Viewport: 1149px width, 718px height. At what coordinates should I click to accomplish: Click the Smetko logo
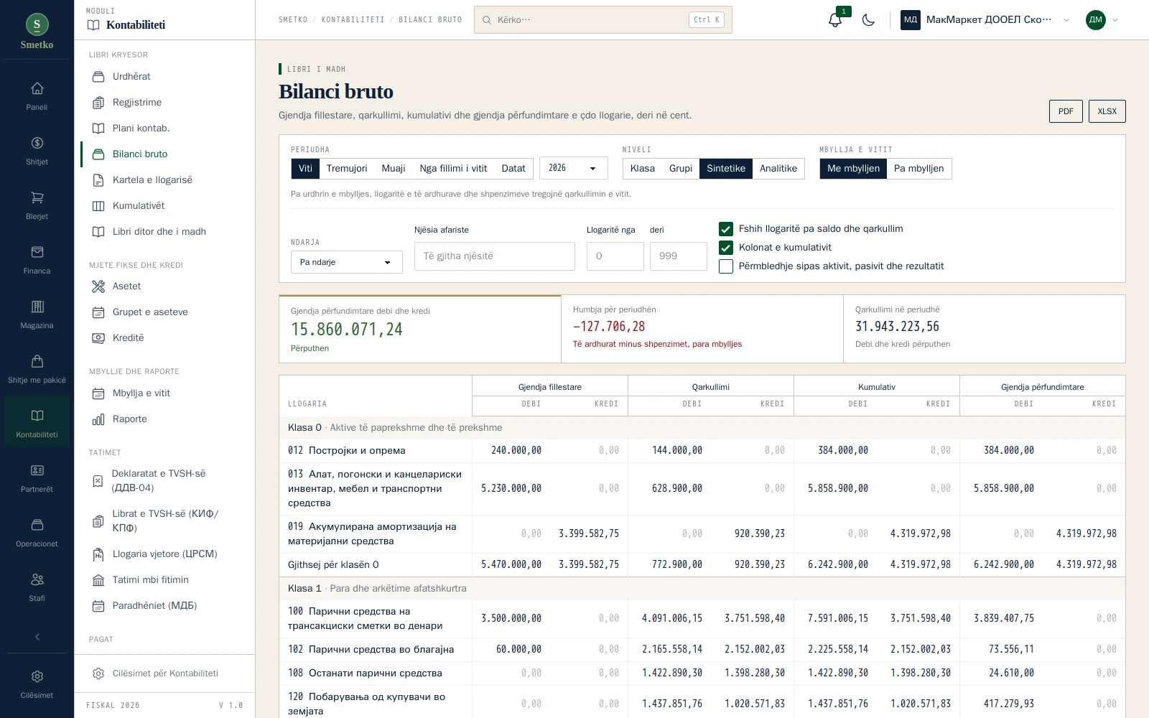[37, 31]
